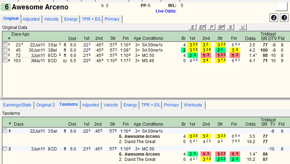
Task: Click the EP running style filter button
Action: click(202, 27)
